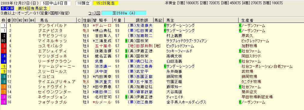Select breeder ビッグレッドファーム

(x=255, y=41)
